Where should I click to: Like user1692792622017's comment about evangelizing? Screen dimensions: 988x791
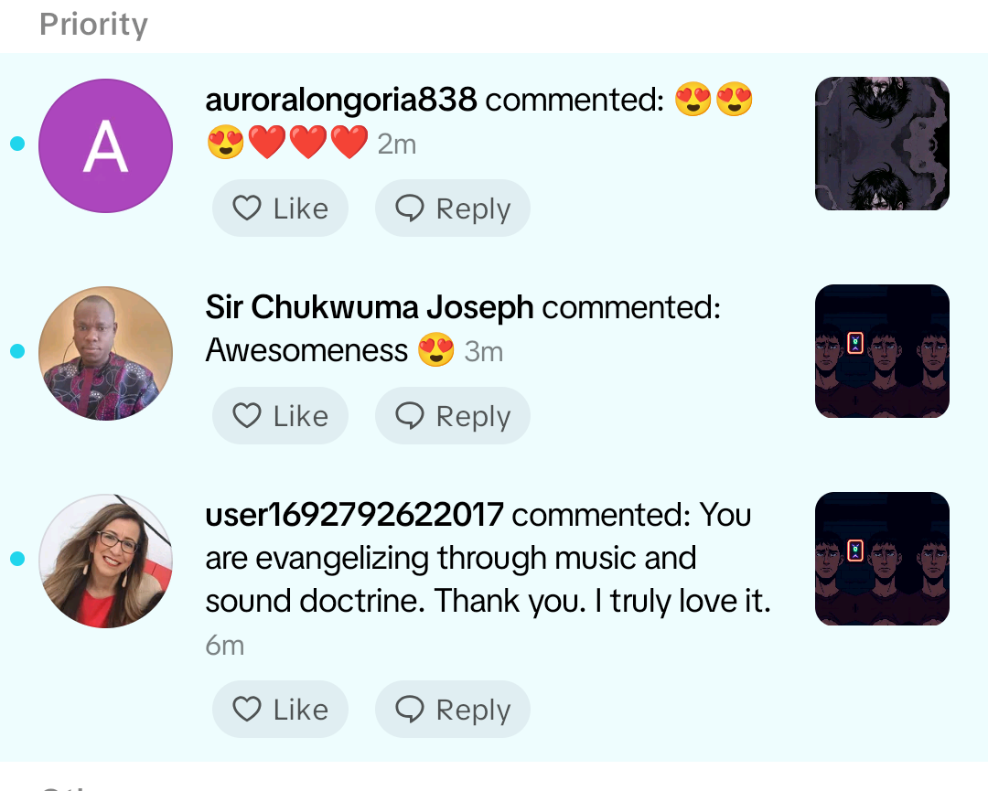280,710
